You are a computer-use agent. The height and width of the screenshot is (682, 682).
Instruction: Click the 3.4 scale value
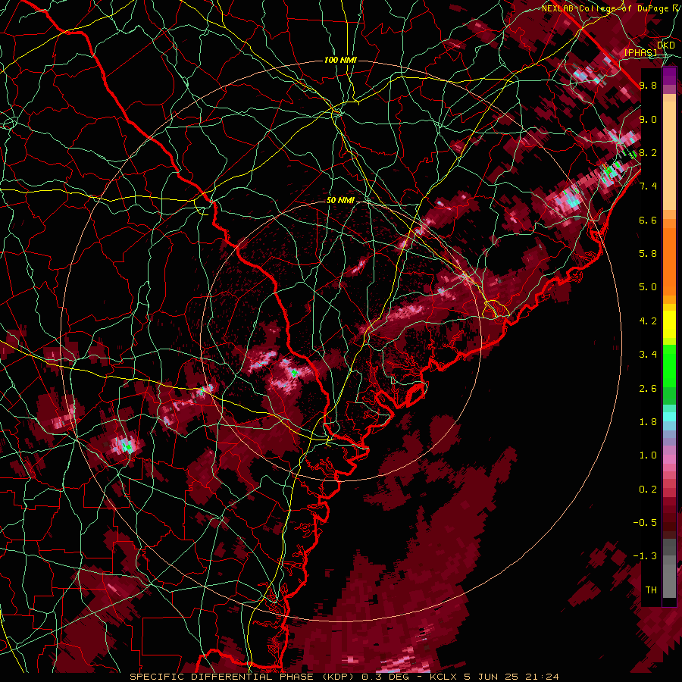[648, 354]
